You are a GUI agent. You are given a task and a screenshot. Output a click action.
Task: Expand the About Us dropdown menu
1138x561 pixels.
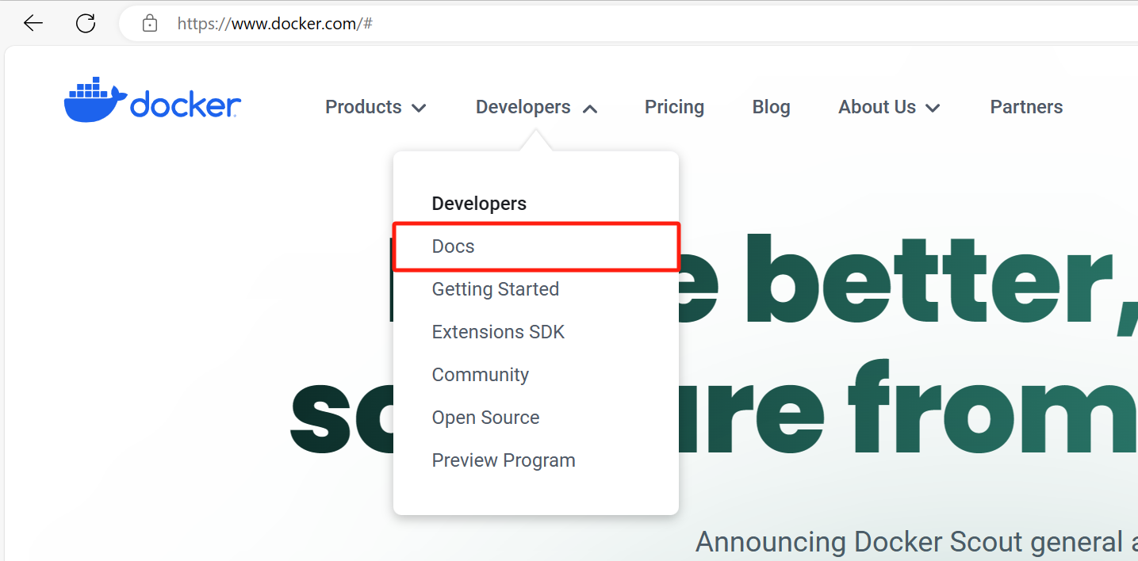tap(889, 107)
